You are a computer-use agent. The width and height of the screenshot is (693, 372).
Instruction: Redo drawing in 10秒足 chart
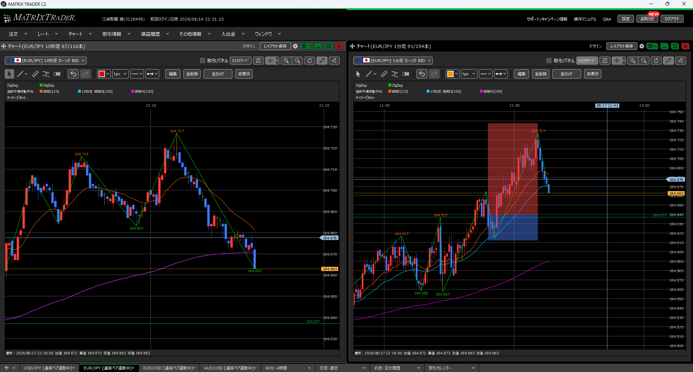coord(86,74)
